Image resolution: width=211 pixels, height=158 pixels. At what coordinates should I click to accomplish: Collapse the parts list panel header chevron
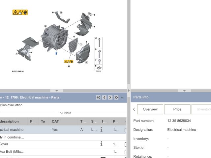(x=122, y=97)
